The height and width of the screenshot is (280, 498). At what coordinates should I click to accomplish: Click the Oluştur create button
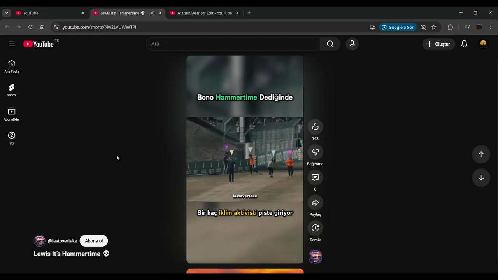(438, 44)
